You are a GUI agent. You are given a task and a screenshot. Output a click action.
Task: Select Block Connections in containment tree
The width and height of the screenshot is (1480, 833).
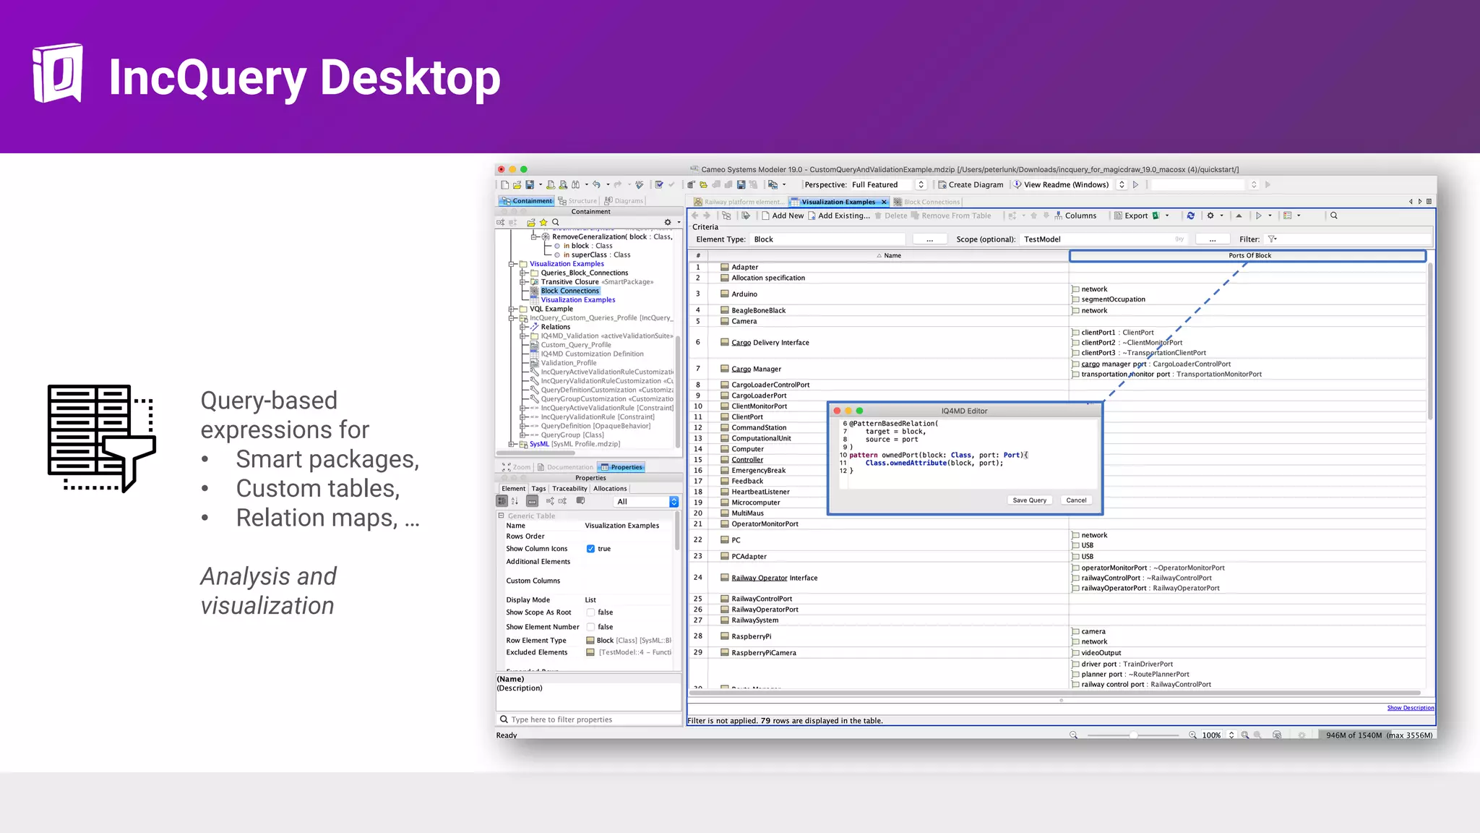(569, 291)
